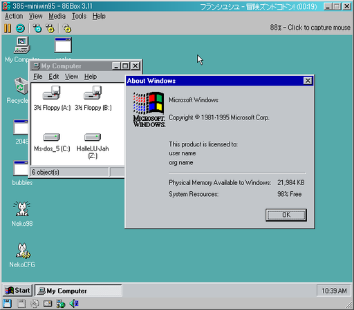Click the 'org name' license text
This screenshot has width=354, height=310.
point(181,162)
